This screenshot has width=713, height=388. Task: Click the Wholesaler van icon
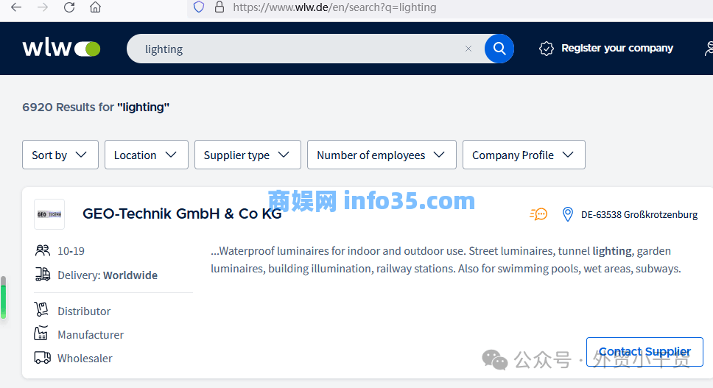click(x=43, y=358)
